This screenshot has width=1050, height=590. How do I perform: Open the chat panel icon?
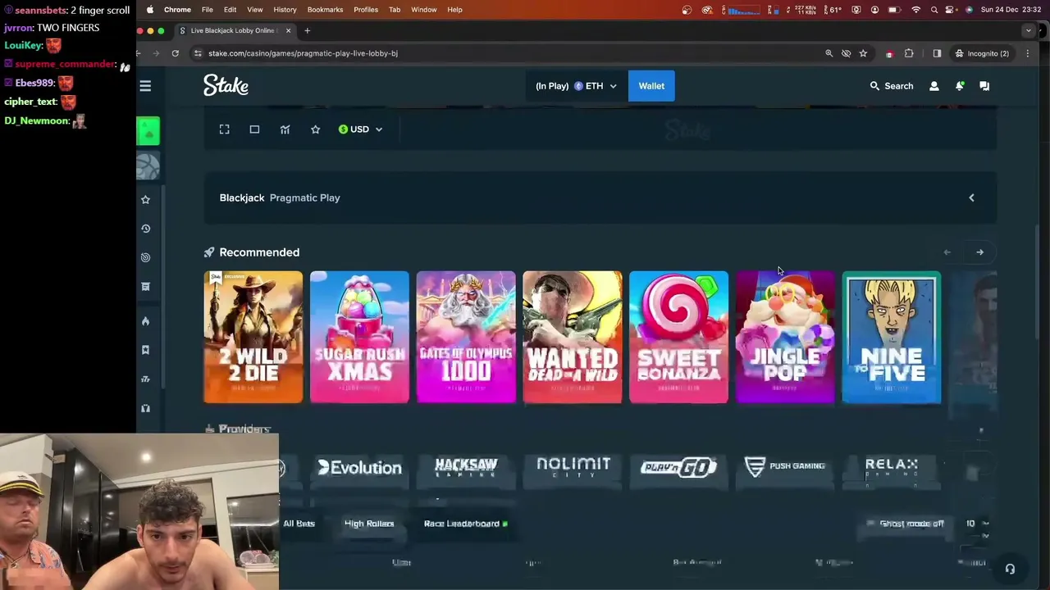(984, 86)
